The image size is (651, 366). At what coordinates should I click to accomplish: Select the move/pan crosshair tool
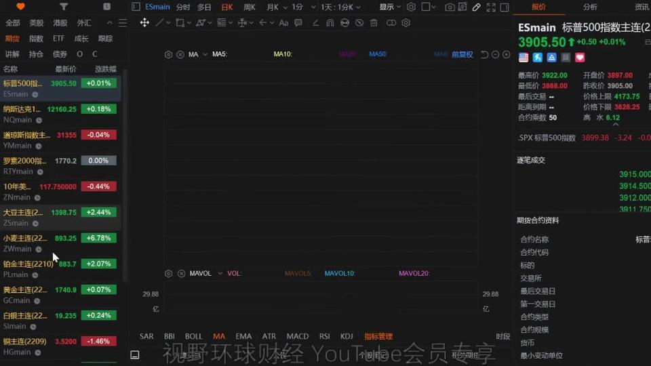(x=144, y=23)
